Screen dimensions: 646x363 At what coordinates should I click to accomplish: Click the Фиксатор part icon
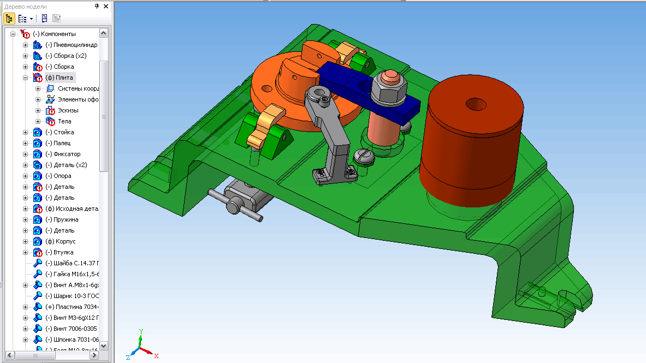pos(38,154)
